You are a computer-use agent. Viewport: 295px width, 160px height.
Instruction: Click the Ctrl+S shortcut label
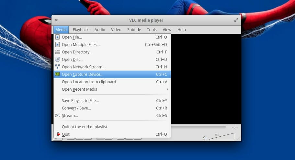pyautogui.click(x=162, y=115)
